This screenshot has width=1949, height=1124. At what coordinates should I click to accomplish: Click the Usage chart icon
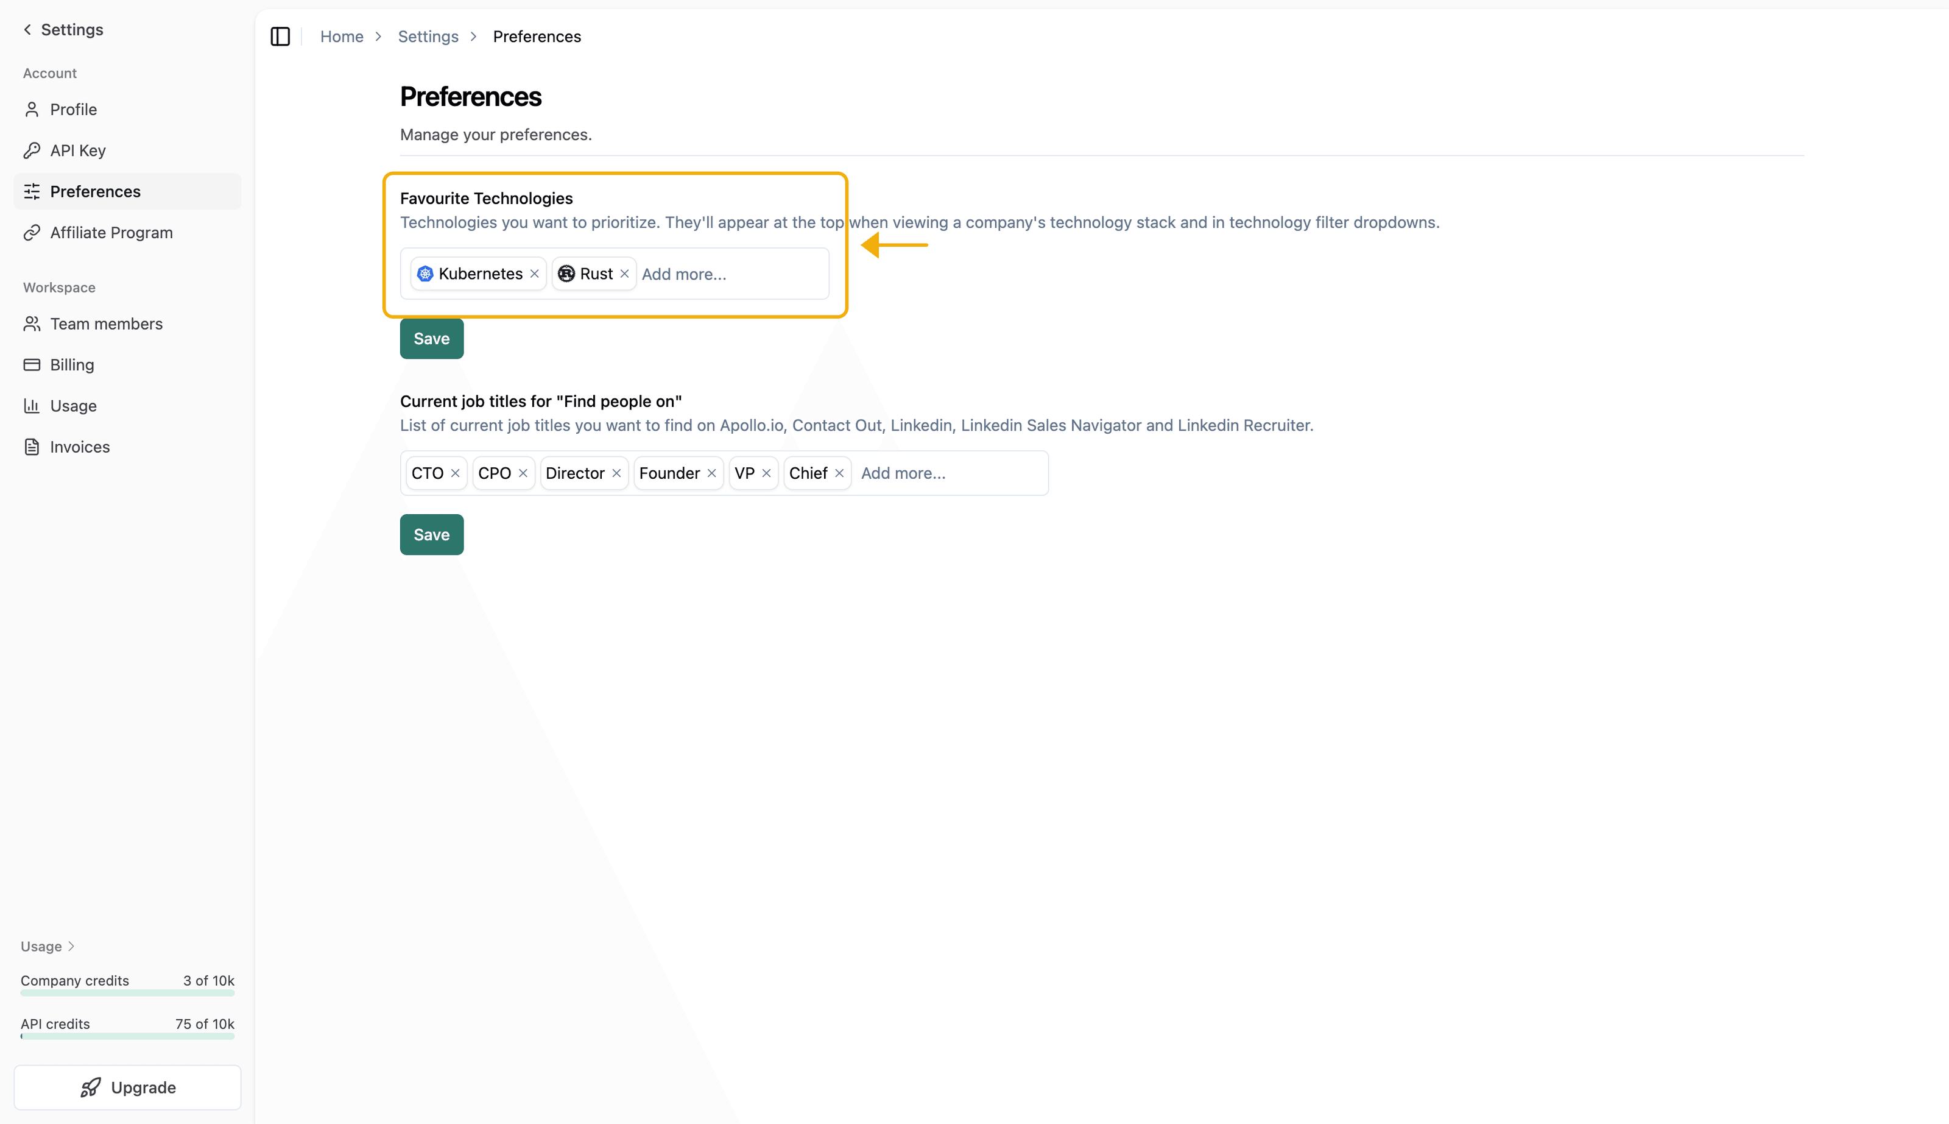tap(32, 405)
